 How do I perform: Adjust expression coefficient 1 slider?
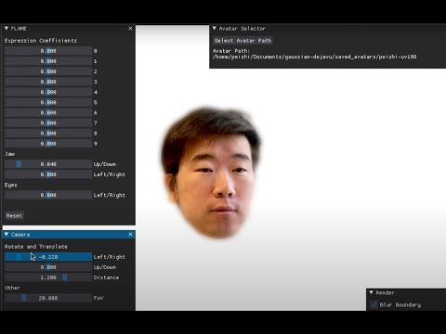tap(48, 61)
